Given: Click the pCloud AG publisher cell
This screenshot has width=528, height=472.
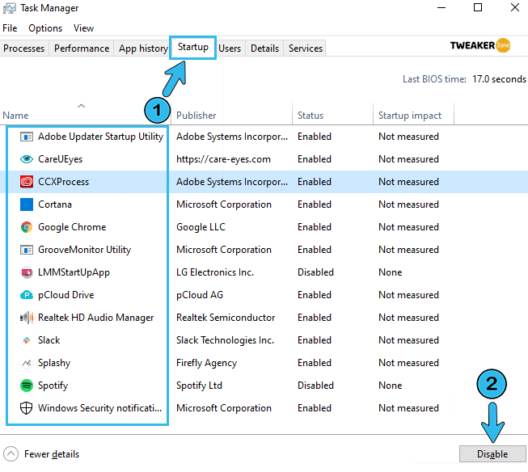Looking at the screenshot, I should tap(200, 295).
